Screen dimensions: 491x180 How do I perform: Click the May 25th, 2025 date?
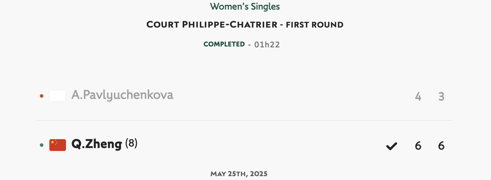239,174
